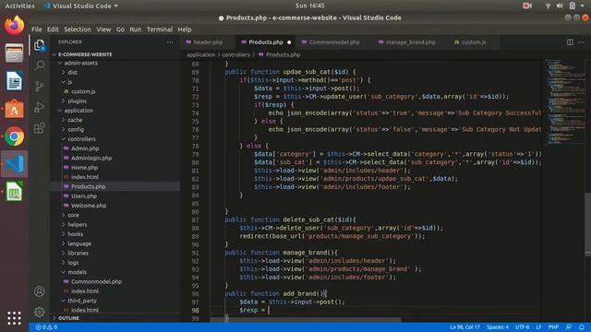Screen dimensions: 591x332
Task: Open editor More Actions ellipsis
Action: 581,42
